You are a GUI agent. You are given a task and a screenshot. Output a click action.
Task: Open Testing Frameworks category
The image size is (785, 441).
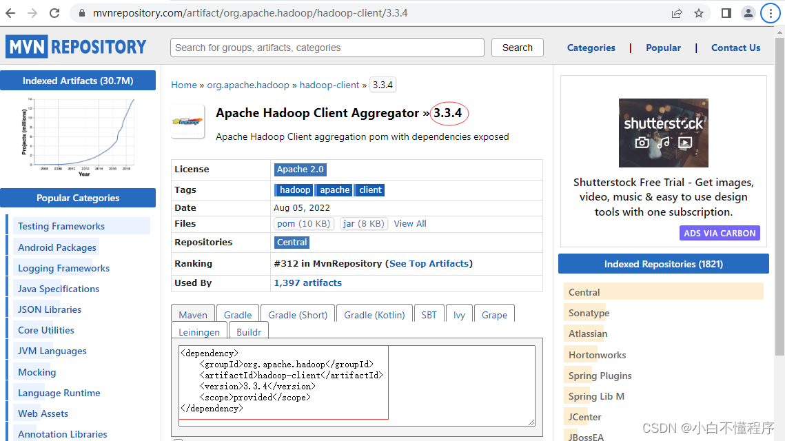pyautogui.click(x=61, y=226)
